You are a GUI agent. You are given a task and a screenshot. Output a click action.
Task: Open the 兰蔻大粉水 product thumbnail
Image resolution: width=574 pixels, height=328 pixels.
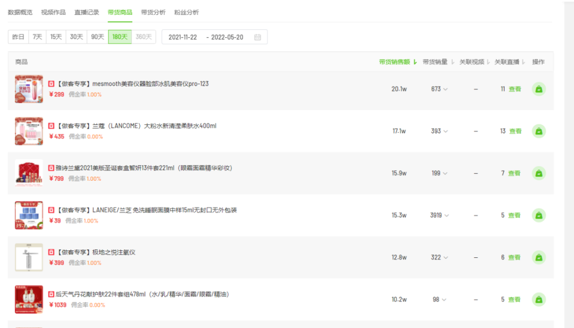pos(29,131)
